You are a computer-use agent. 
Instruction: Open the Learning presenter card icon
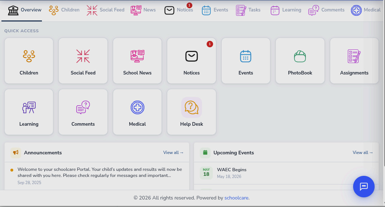tap(29, 107)
